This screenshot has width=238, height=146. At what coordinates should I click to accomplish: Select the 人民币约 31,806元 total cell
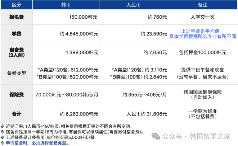147,114
